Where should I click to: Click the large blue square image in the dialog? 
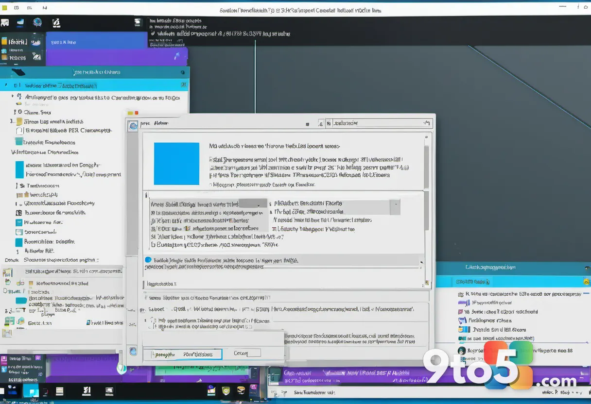[176, 164]
